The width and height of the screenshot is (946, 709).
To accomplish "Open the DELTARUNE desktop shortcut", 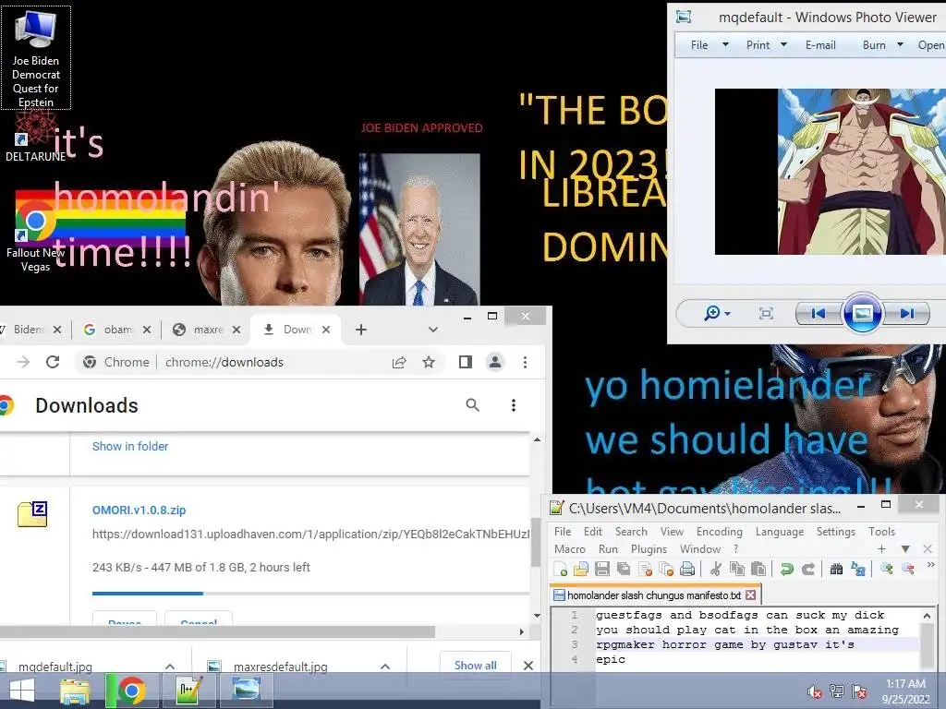I will [x=36, y=137].
